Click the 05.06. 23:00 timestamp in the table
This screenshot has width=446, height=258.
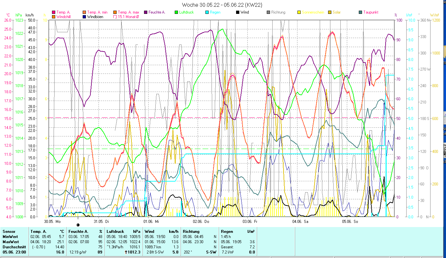pos(15,252)
